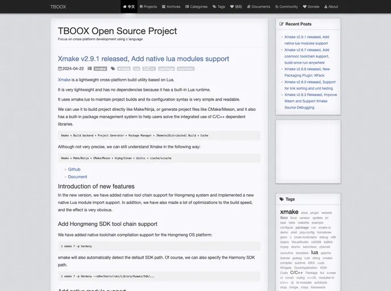Click the Donate heart item
Image resolution: width=391 pixels, height=291 pixels.
point(311,7)
